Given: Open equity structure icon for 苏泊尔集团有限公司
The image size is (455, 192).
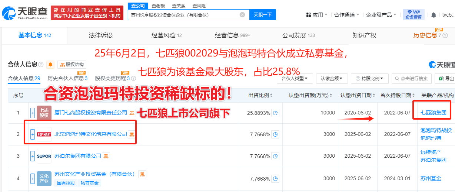Looking at the screenshot, I should (x=106, y=156).
